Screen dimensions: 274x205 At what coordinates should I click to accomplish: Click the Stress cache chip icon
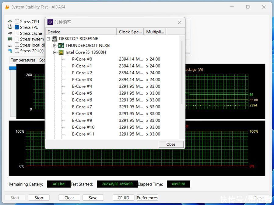(10, 33)
